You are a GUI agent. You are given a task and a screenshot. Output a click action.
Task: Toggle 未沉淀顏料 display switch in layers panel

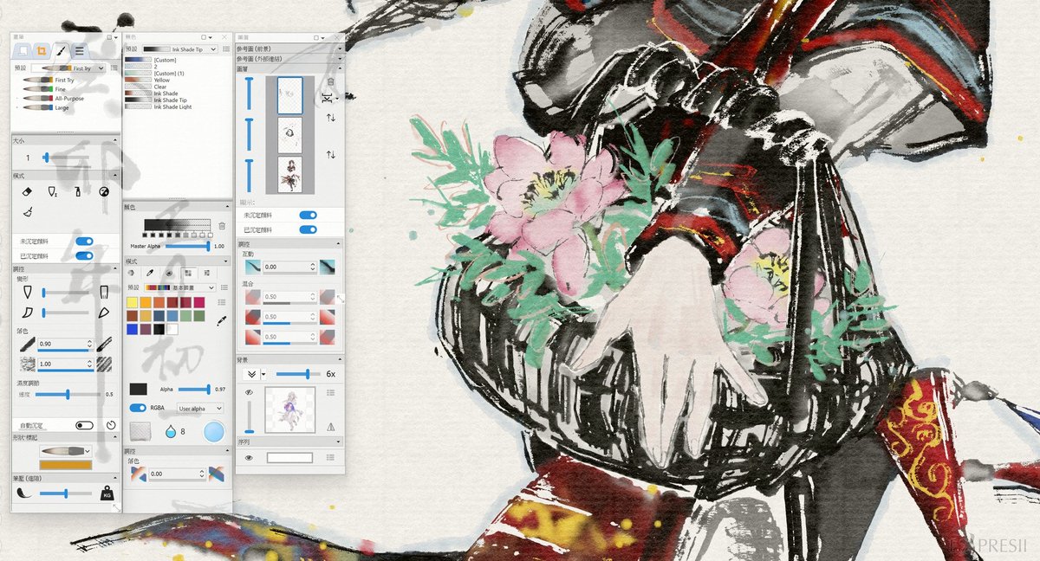pyautogui.click(x=308, y=215)
